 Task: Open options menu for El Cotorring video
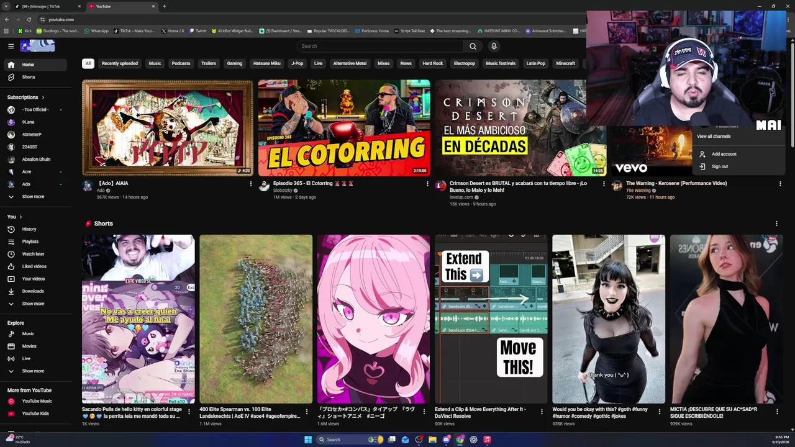[427, 184]
